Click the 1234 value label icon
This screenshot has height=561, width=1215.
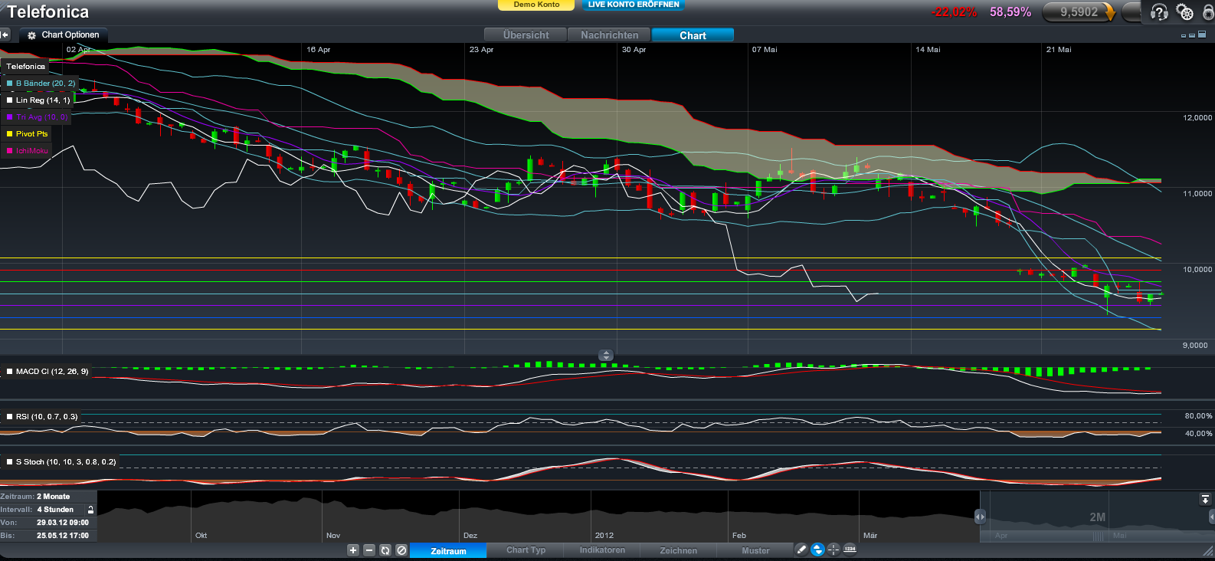click(x=850, y=550)
